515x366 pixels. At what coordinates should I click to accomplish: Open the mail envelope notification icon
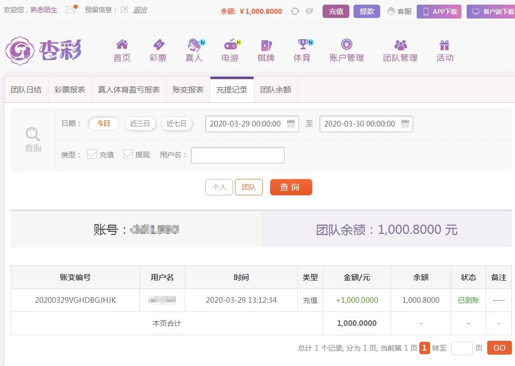point(70,10)
